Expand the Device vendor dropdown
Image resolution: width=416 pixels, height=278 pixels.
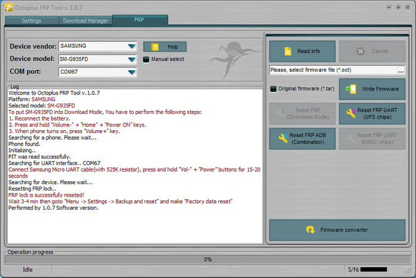pyautogui.click(x=131, y=46)
